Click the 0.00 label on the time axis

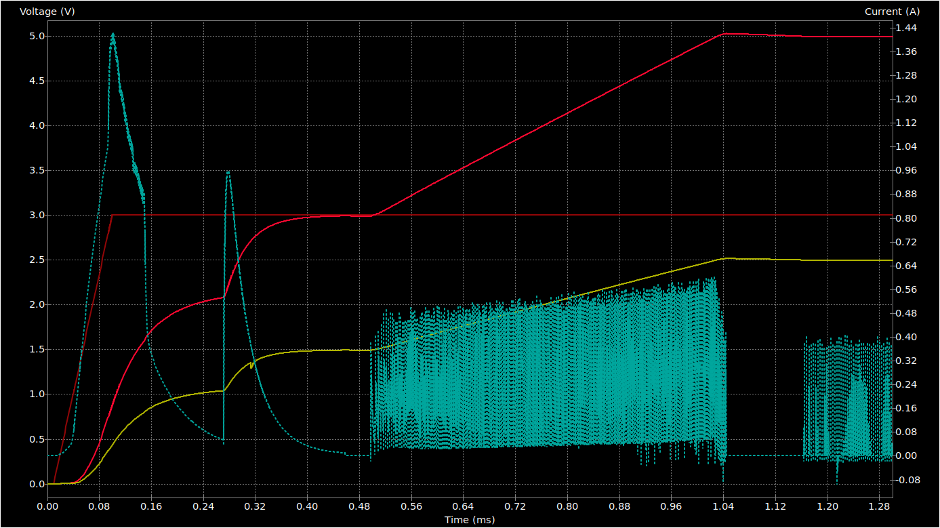[x=47, y=506]
